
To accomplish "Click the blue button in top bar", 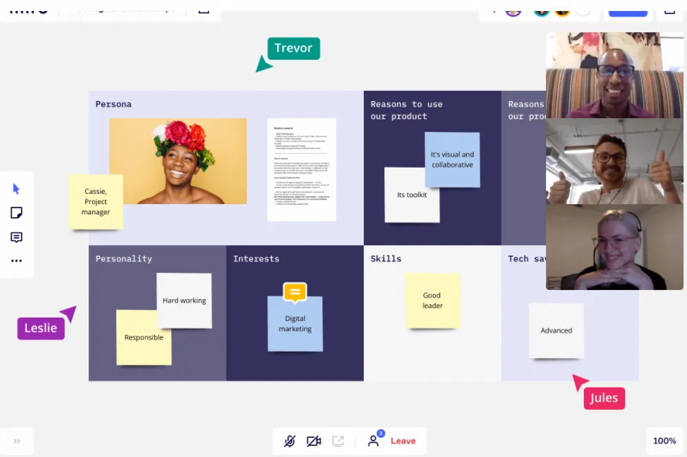I will 628,10.
